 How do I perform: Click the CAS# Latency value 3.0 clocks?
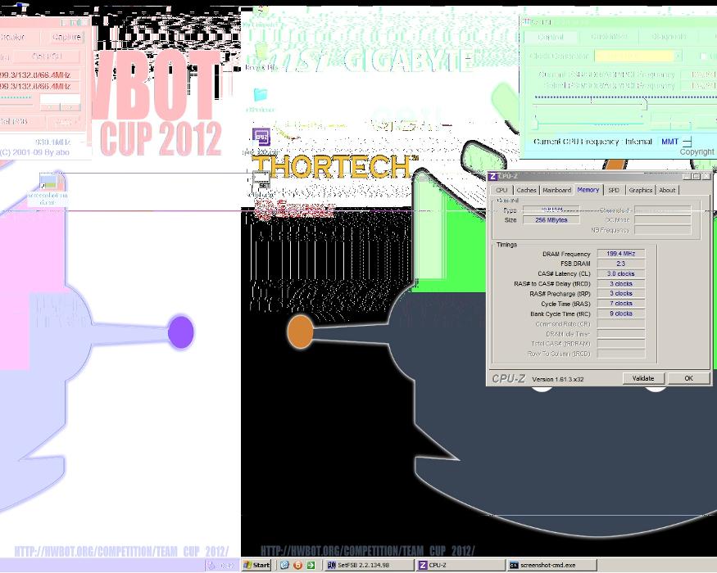coord(621,273)
